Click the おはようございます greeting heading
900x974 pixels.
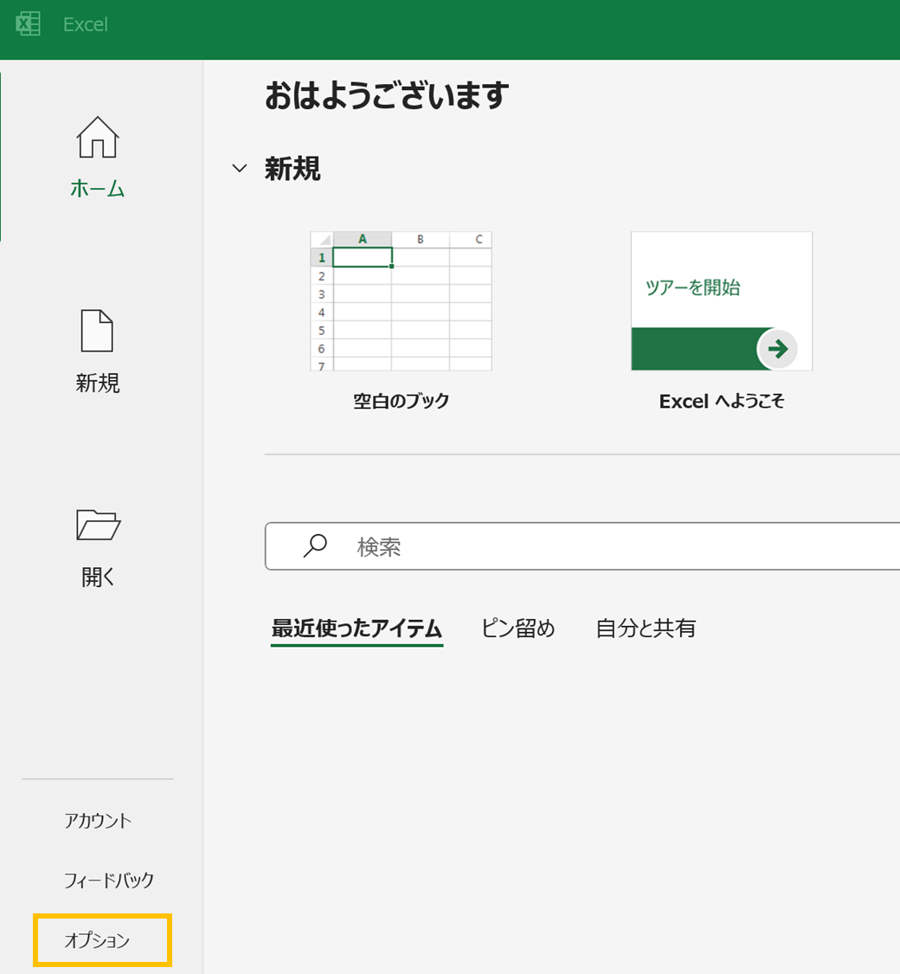click(387, 96)
